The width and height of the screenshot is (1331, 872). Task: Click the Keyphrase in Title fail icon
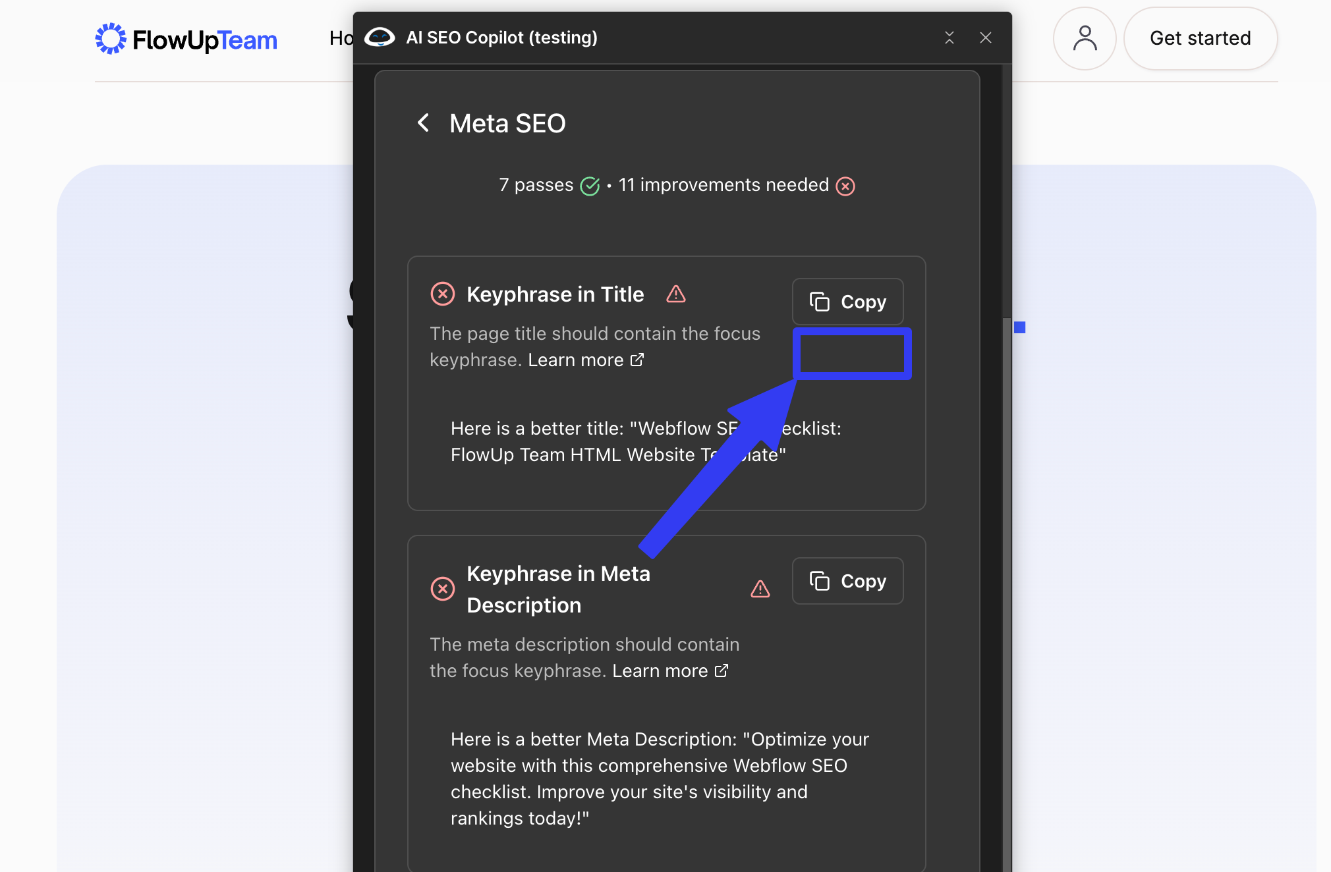(x=443, y=294)
